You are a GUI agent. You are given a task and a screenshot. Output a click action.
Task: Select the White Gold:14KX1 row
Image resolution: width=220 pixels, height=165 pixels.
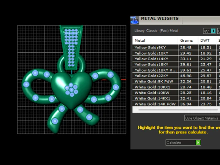pyautogui.click(x=176, y=98)
